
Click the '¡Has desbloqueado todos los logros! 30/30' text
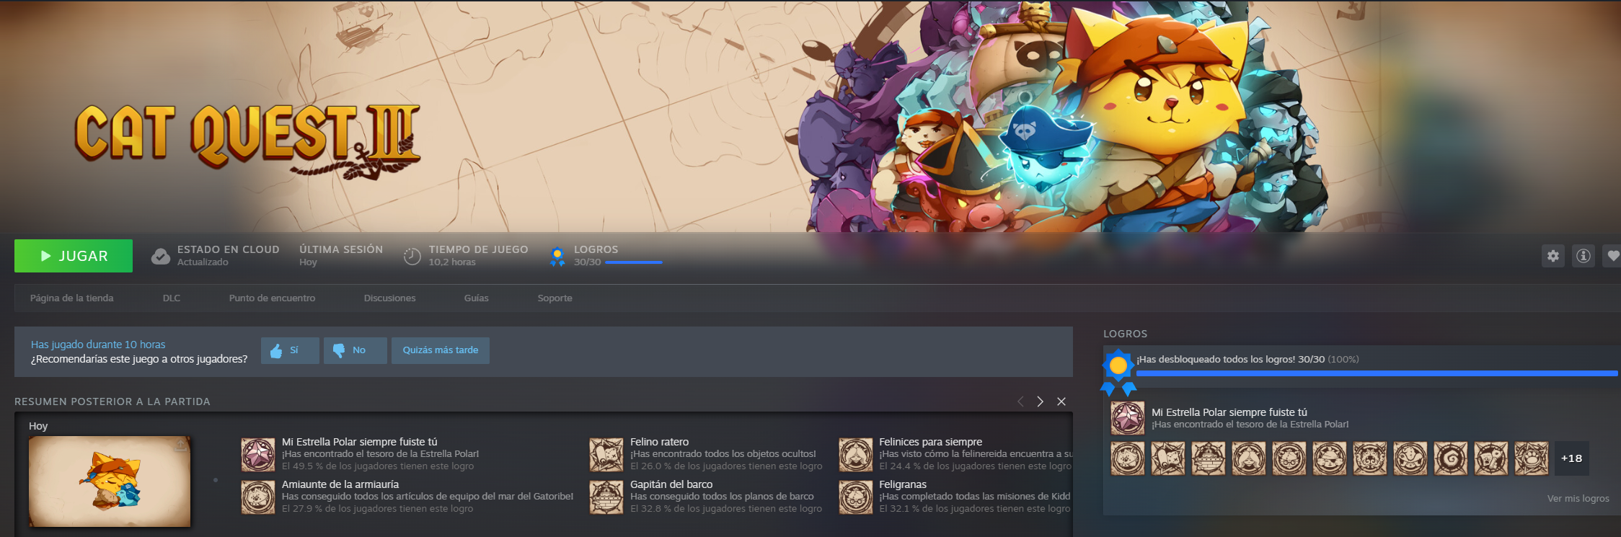pos(1231,359)
